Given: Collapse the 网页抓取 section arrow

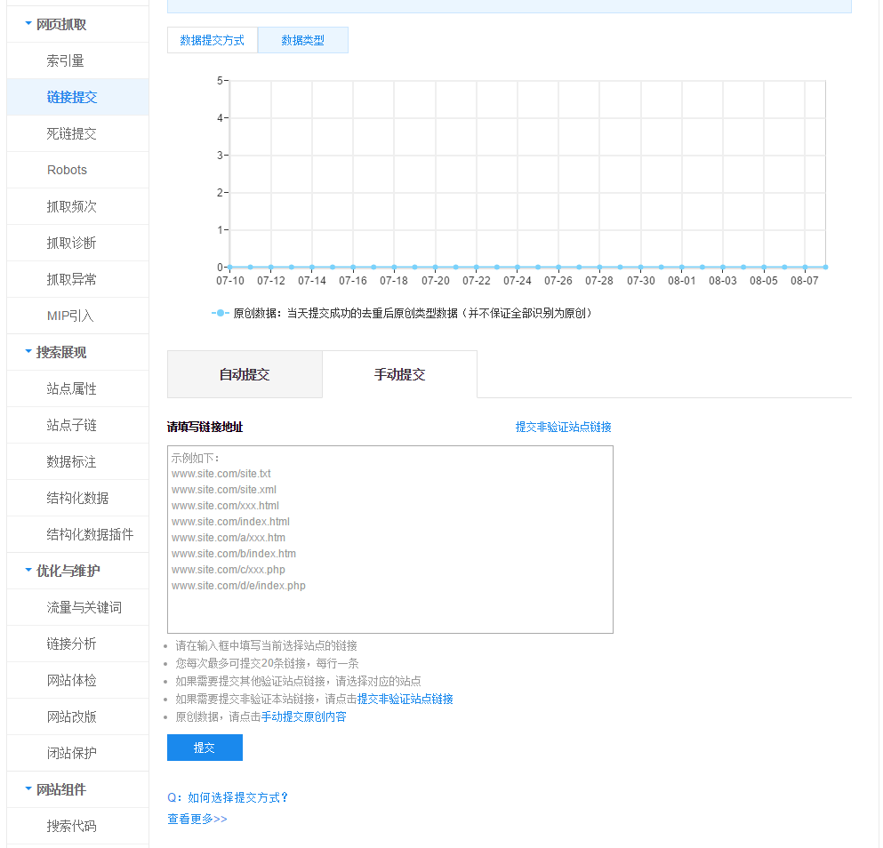Looking at the screenshot, I should (x=28, y=24).
